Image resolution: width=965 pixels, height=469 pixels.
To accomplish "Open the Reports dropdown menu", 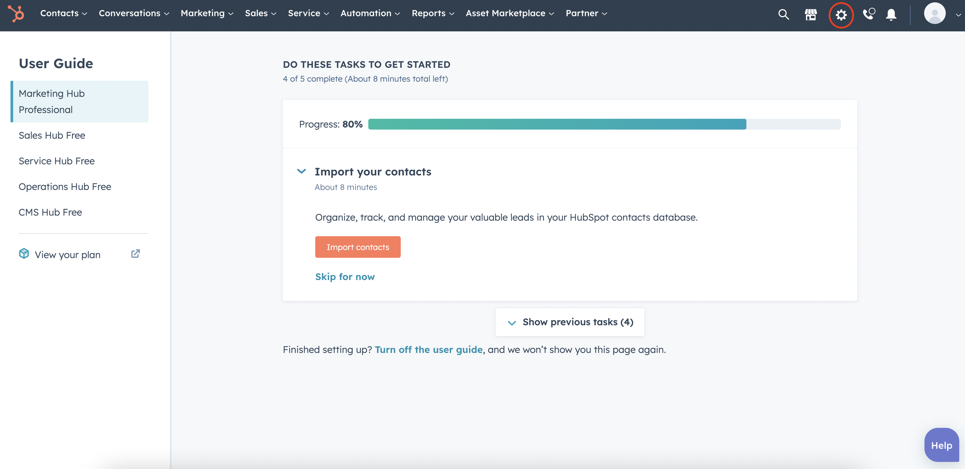I will click(x=433, y=13).
